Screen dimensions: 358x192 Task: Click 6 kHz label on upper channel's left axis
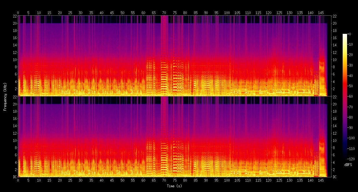click(x=15, y=74)
